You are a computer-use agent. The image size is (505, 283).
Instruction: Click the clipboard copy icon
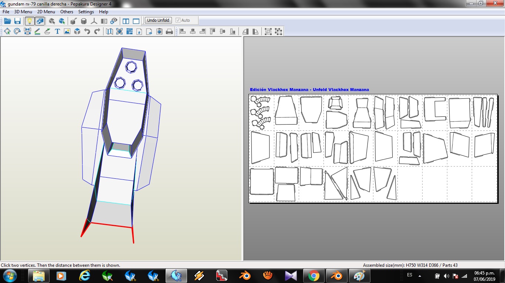[x=159, y=31]
